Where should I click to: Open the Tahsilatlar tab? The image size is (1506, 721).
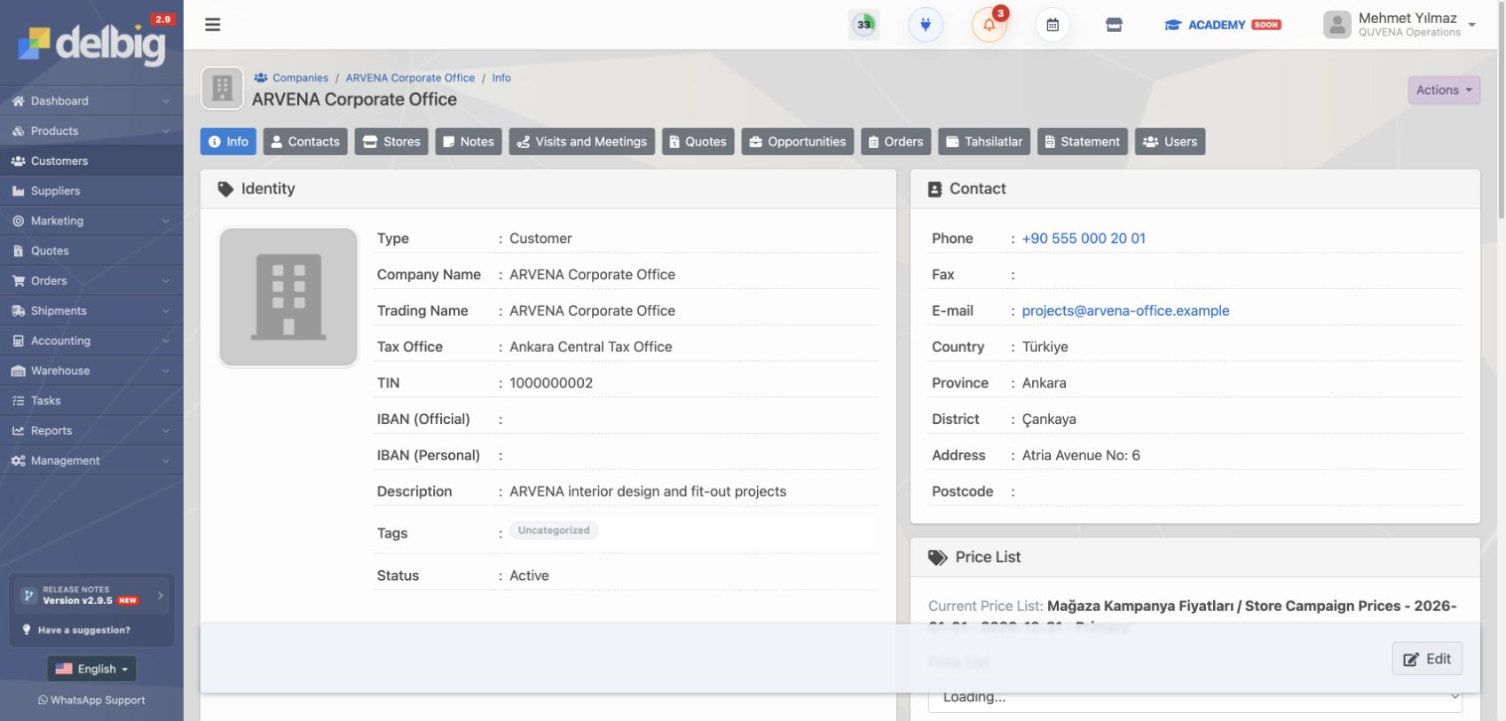coord(984,142)
